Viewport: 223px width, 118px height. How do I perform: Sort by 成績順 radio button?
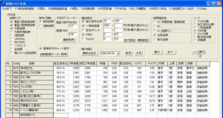point(195,40)
